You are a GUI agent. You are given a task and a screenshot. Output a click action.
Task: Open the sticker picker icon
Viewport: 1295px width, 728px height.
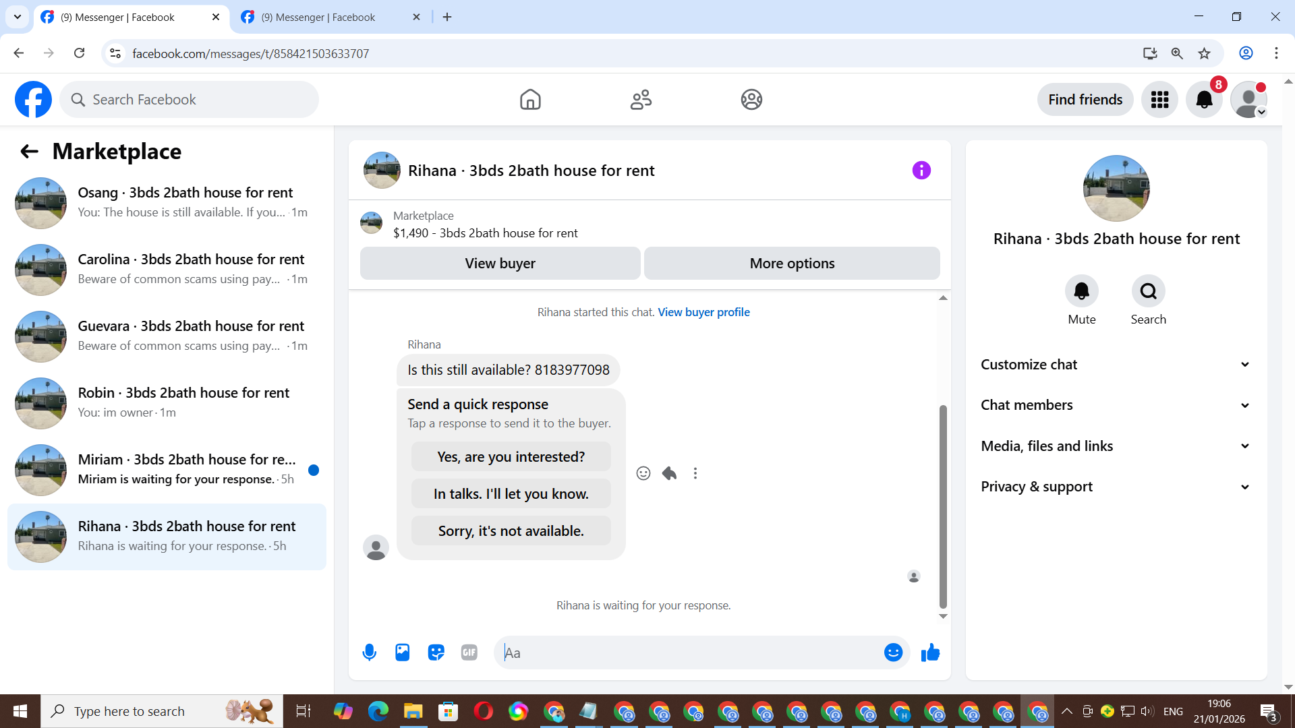tap(436, 653)
